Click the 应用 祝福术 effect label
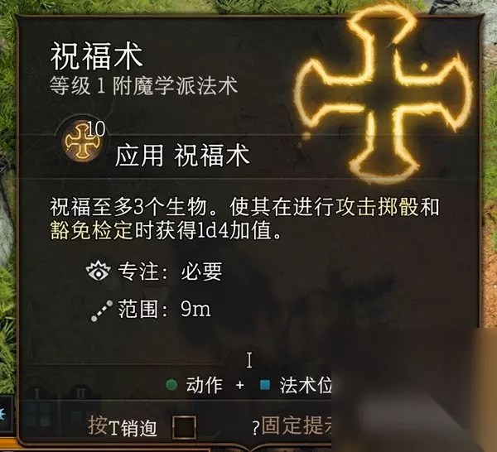Screen dimensions: 497x452 coord(182,156)
